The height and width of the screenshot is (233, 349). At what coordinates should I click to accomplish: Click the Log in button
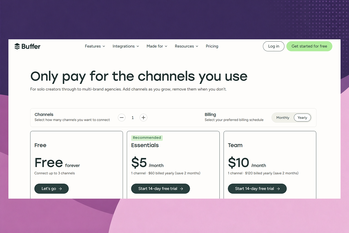pyautogui.click(x=273, y=46)
